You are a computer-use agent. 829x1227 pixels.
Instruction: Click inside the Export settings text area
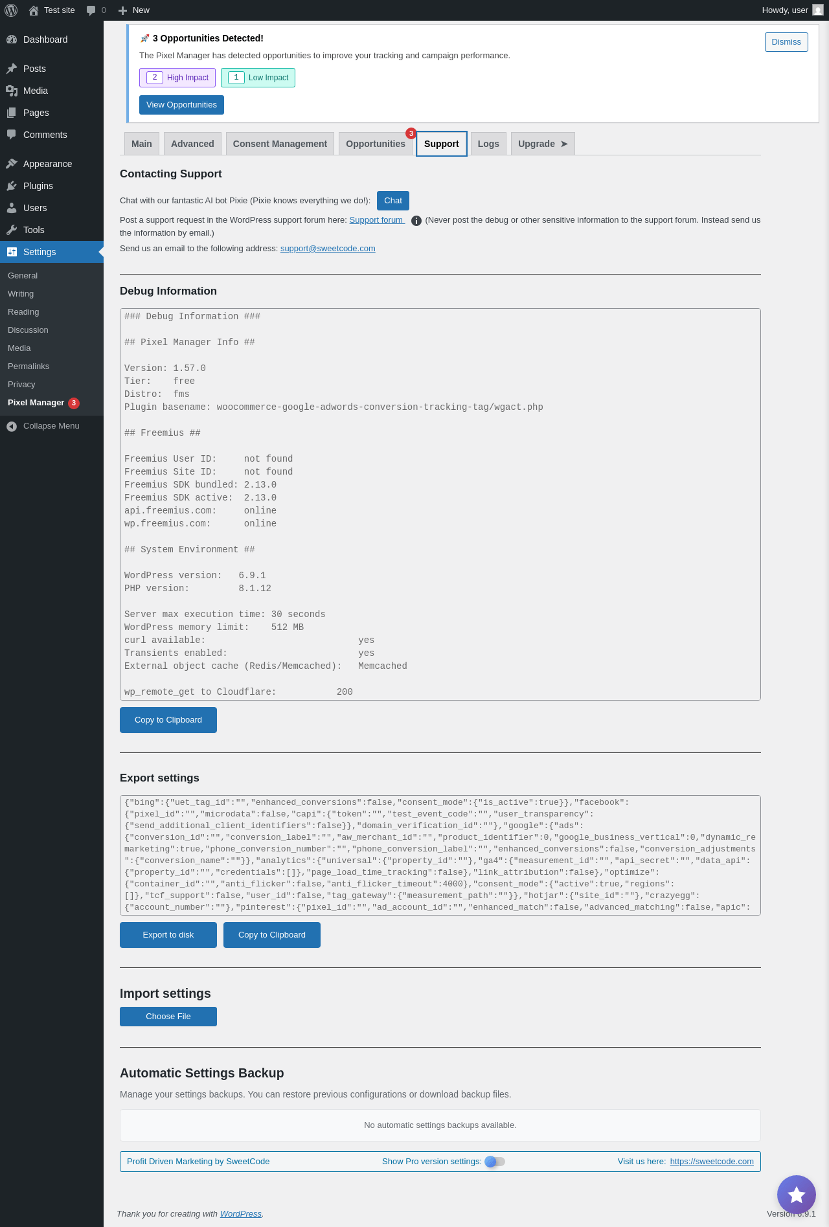[x=440, y=855]
